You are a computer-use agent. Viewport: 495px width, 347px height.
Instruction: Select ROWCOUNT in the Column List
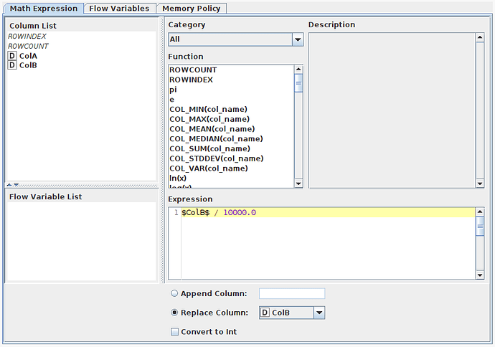point(28,46)
